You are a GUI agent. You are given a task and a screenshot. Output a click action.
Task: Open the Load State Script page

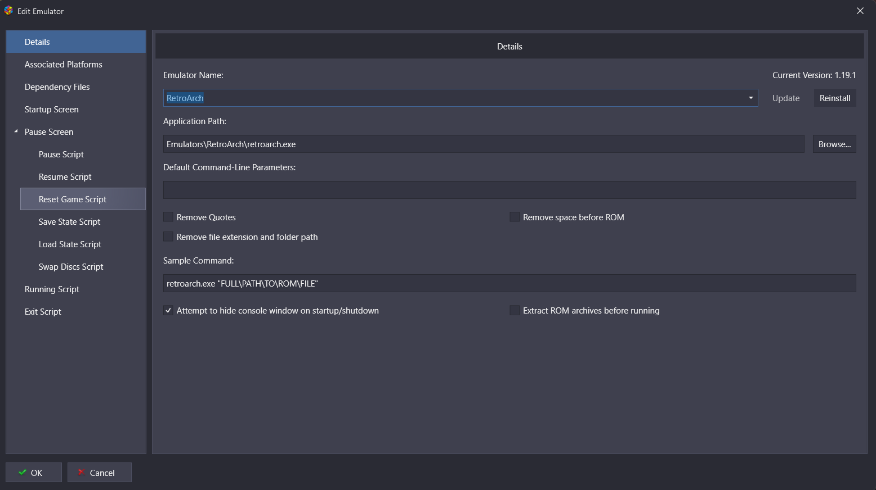83,244
